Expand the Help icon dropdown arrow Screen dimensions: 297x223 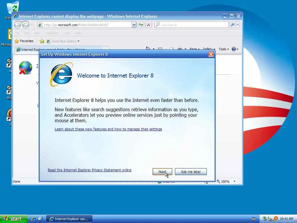(x=237, y=49)
